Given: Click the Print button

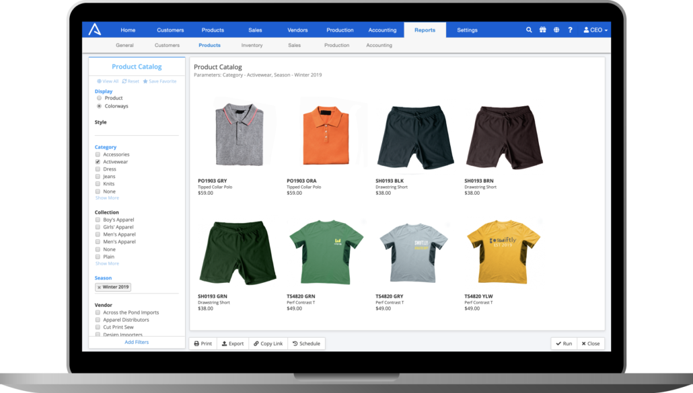Looking at the screenshot, I should [x=203, y=343].
